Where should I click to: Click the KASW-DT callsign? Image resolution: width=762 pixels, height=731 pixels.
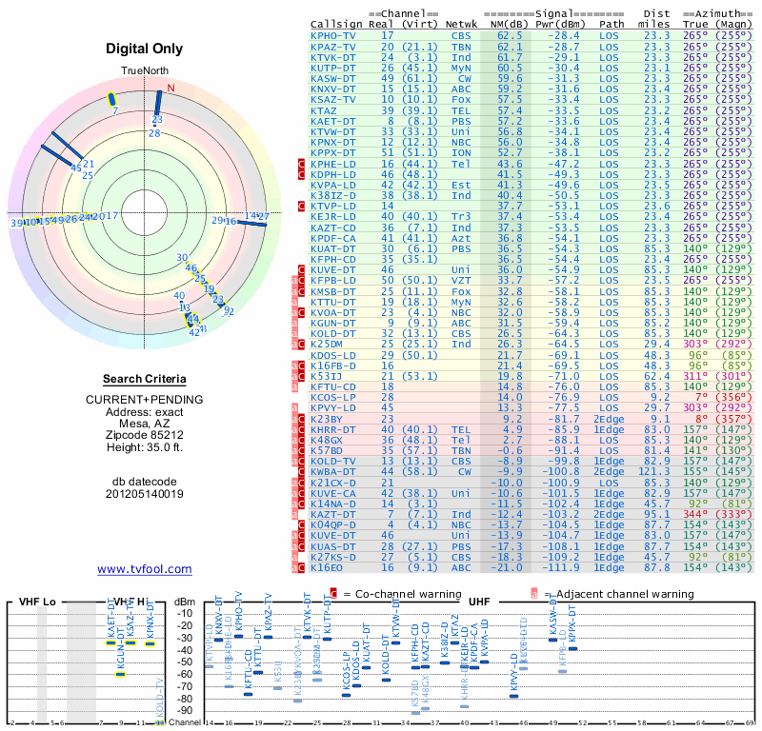pos(332,79)
